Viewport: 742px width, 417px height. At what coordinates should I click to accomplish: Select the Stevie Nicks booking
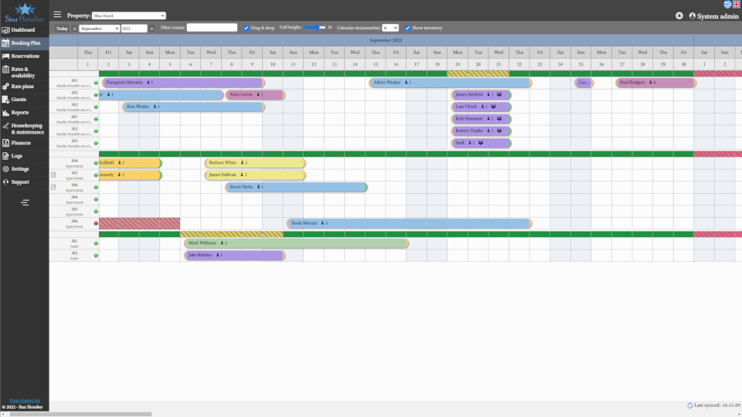[x=296, y=187]
